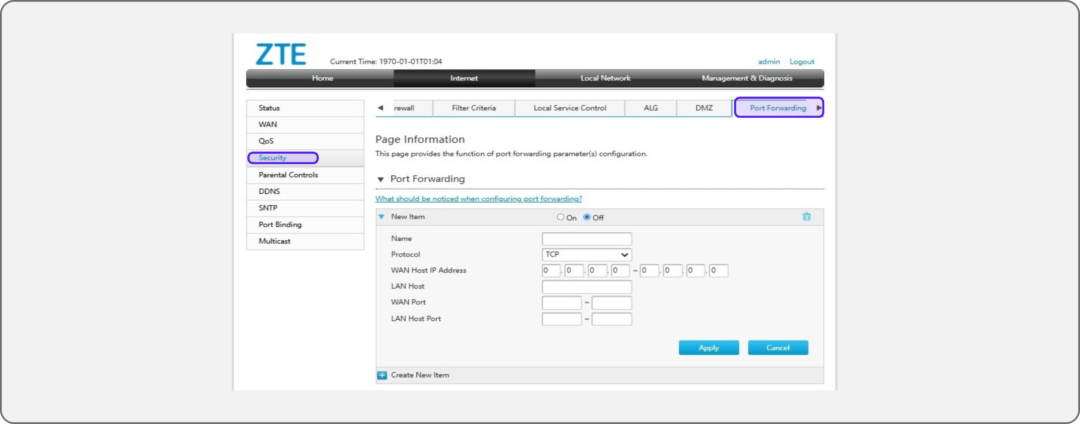The width and height of the screenshot is (1080, 424).
Task: Switch to the Port Forwarding tab
Action: pyautogui.click(x=778, y=108)
